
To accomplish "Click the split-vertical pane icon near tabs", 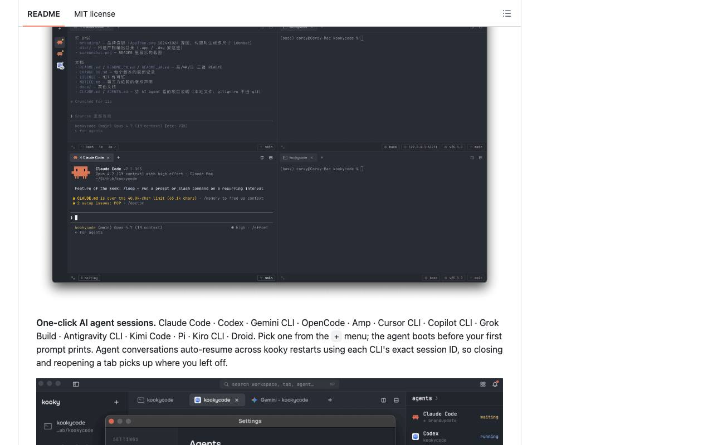I will pos(383,400).
